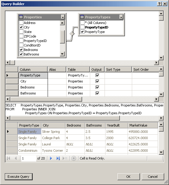Viewport: 169px width, 185px height.
Task: Click the Cancel button
Action: point(153,177)
